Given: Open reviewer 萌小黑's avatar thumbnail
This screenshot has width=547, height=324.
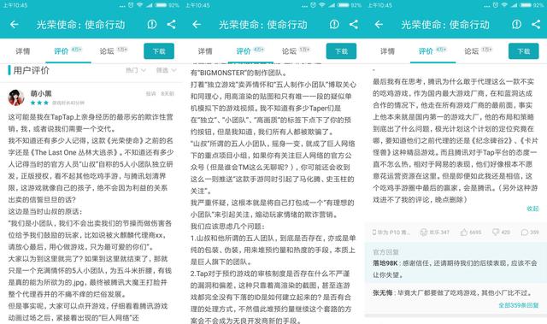Looking at the screenshot, I should [16, 97].
